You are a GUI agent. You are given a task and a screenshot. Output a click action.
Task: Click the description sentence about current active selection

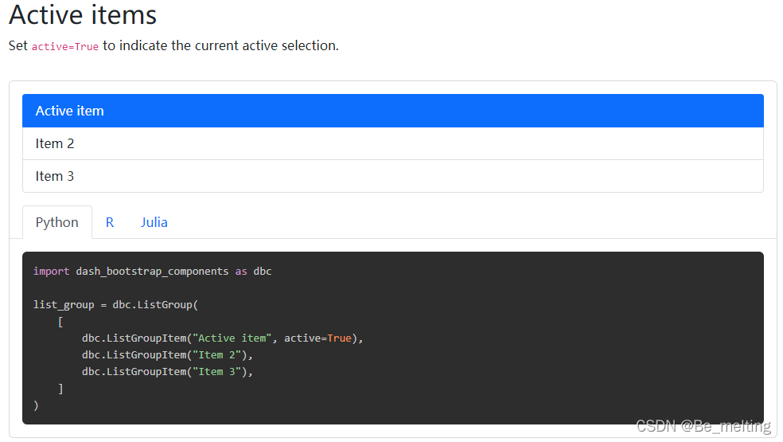173,45
